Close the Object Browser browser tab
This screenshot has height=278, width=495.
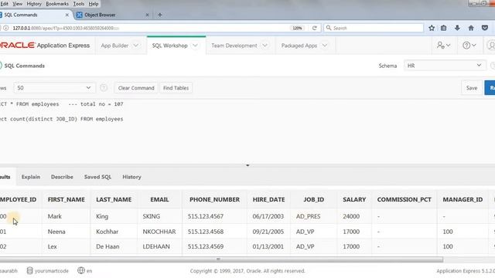point(147,15)
